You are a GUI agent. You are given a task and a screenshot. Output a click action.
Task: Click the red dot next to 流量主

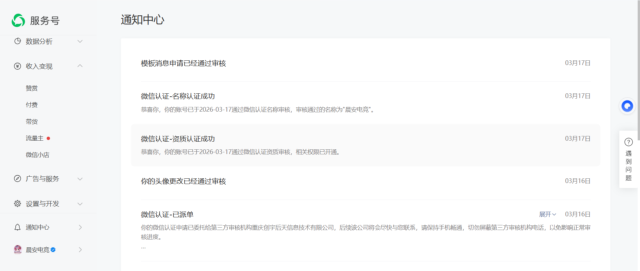(48, 138)
